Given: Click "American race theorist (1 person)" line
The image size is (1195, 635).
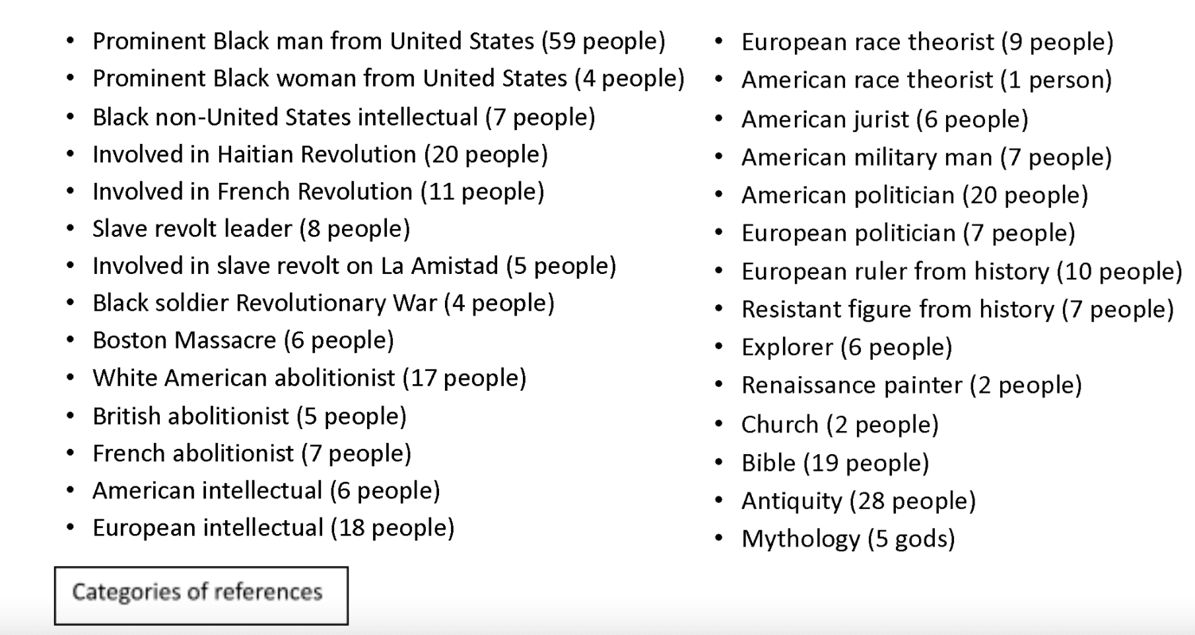Looking at the screenshot, I should [x=926, y=80].
